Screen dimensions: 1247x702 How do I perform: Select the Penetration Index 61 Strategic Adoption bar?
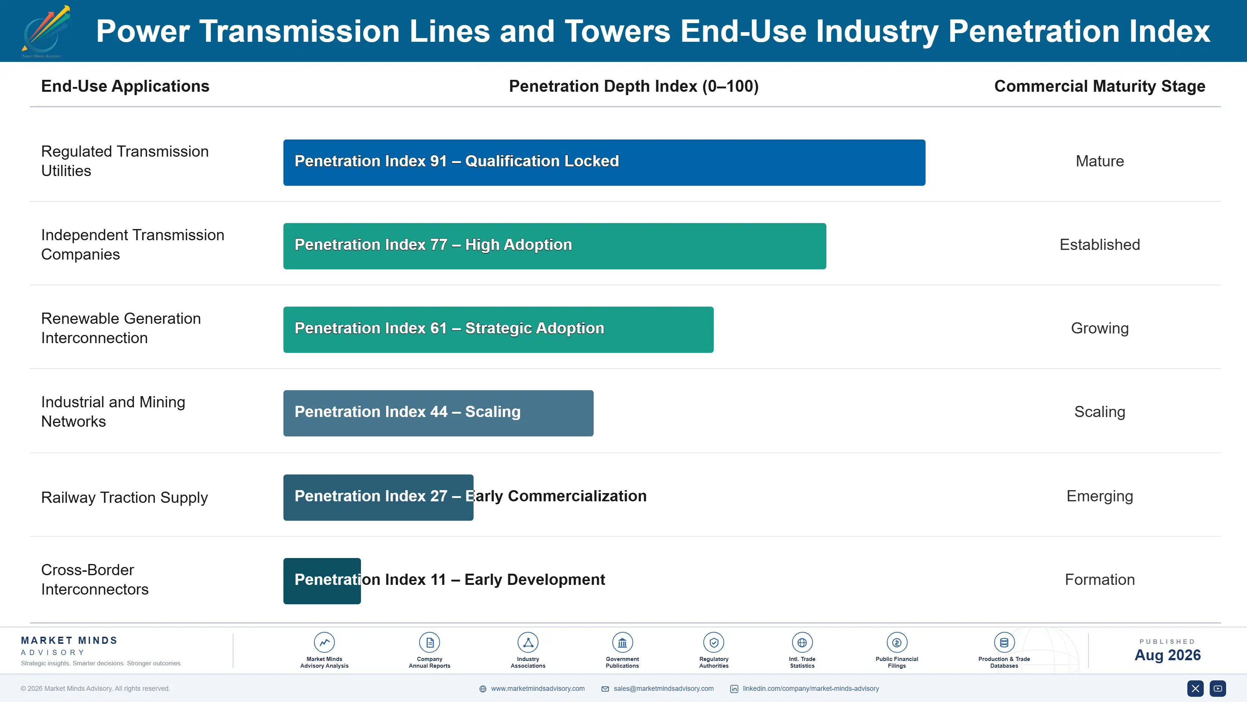[498, 330]
